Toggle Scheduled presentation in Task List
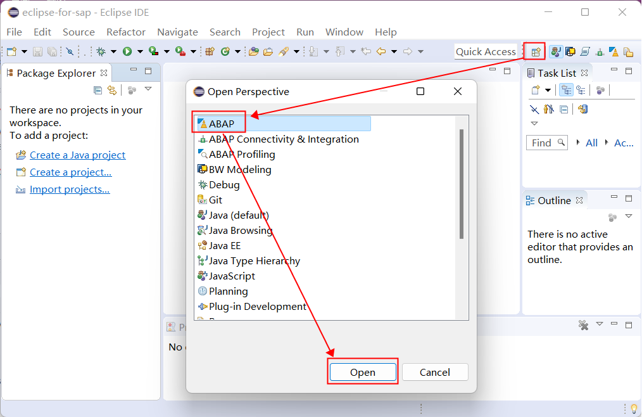The width and height of the screenshot is (642, 417). (x=581, y=90)
